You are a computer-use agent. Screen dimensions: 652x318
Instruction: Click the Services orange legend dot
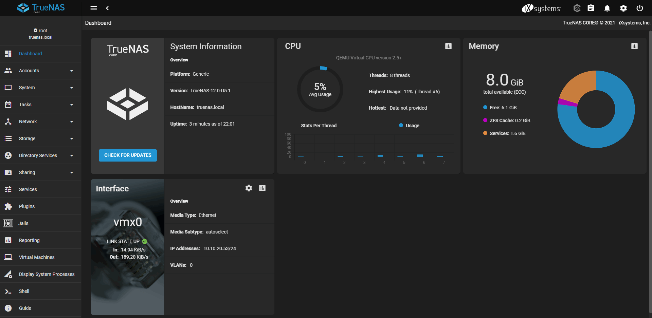[485, 133]
